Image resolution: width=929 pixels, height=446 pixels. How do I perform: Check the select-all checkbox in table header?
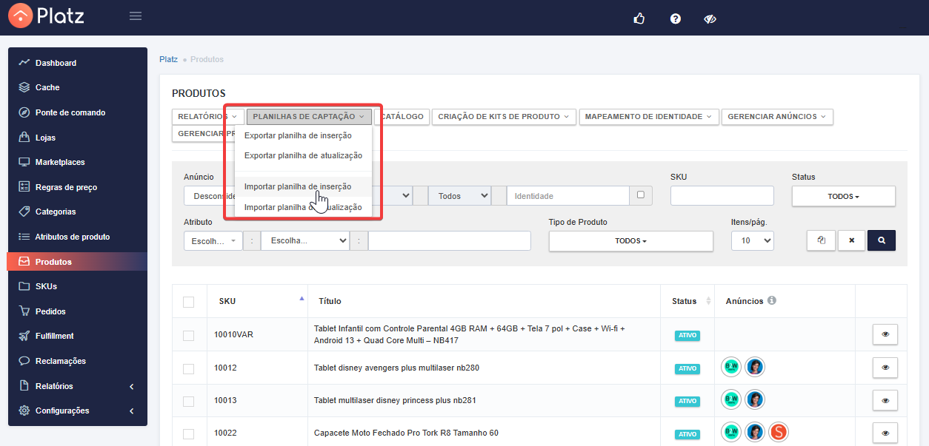(189, 302)
